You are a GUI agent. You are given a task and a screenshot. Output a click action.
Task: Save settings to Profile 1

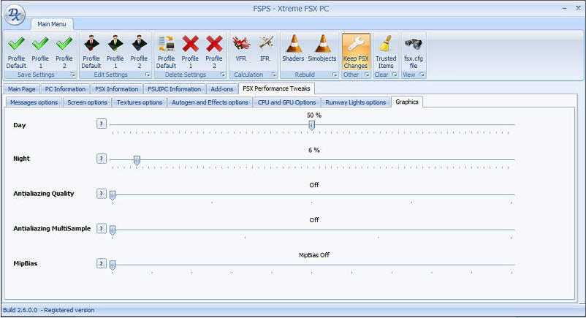point(40,52)
